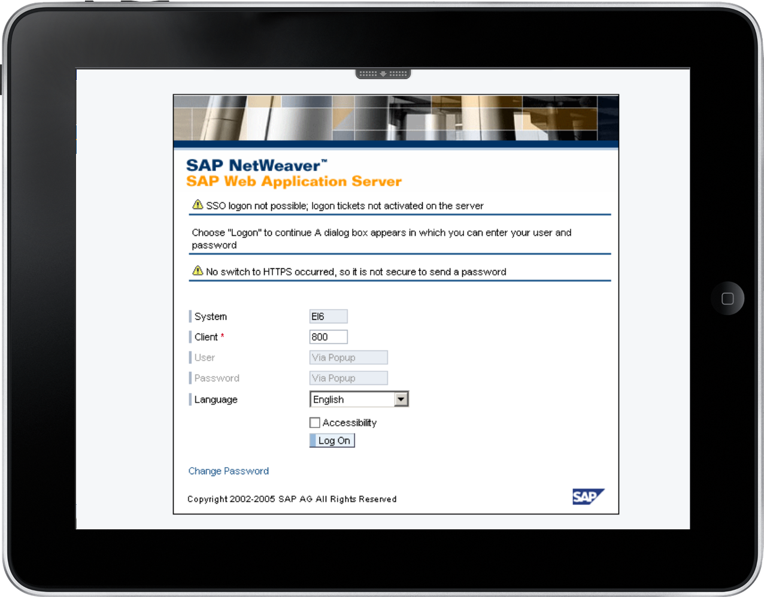The height and width of the screenshot is (597, 764).
Task: Click the red required asterisk beside Client
Action: coord(222,336)
